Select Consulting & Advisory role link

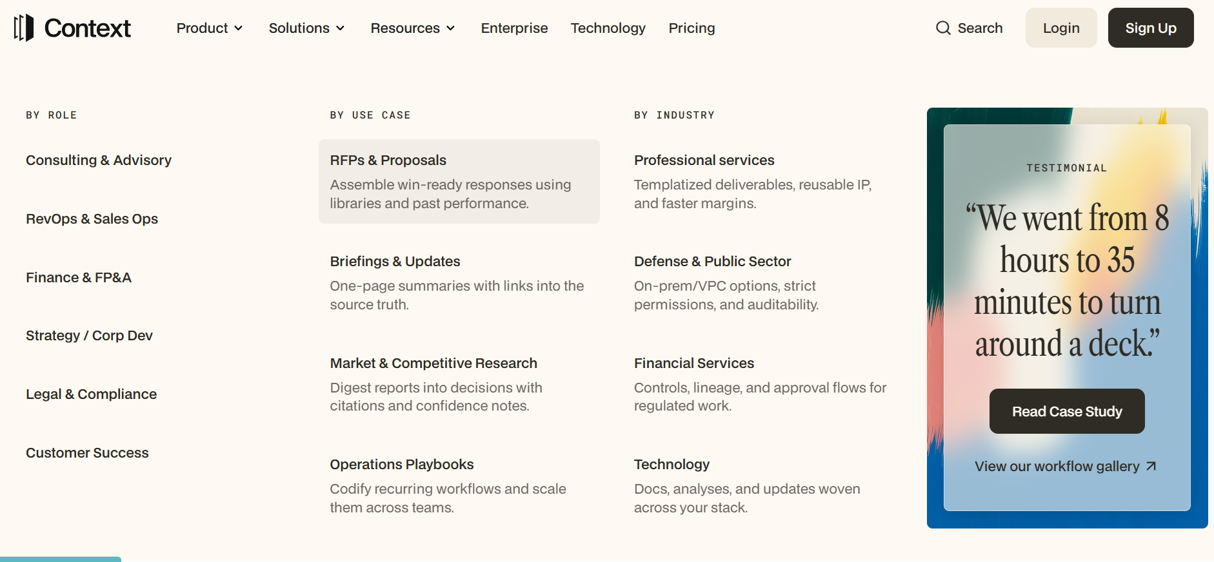click(99, 160)
